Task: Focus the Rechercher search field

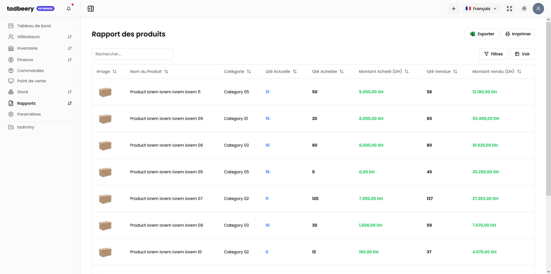Action: click(x=133, y=54)
